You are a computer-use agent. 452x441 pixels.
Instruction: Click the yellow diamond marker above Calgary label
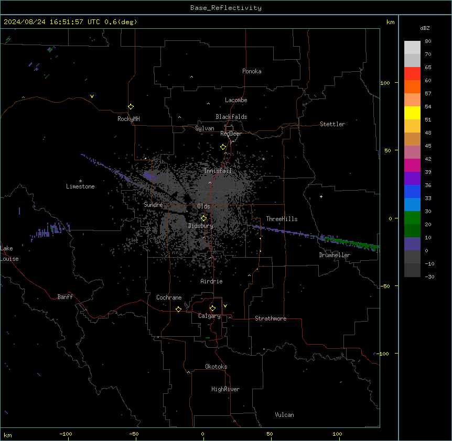(212, 308)
